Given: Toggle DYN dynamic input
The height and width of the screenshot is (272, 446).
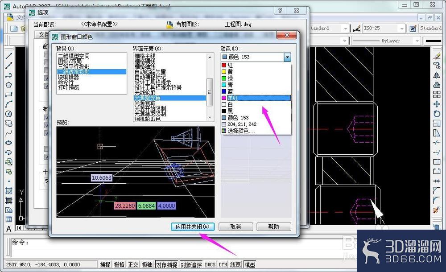Looking at the screenshot, I should pyautogui.click(x=223, y=264).
